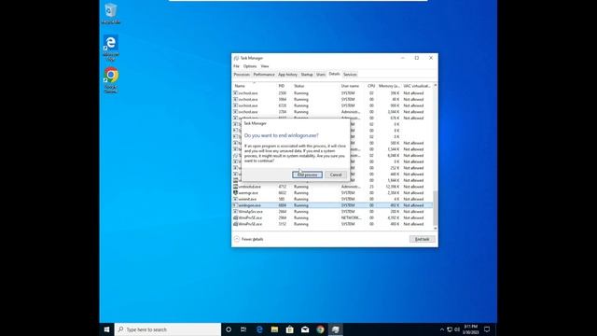Switch to the Services tab
597x336 pixels.
[x=350, y=75]
